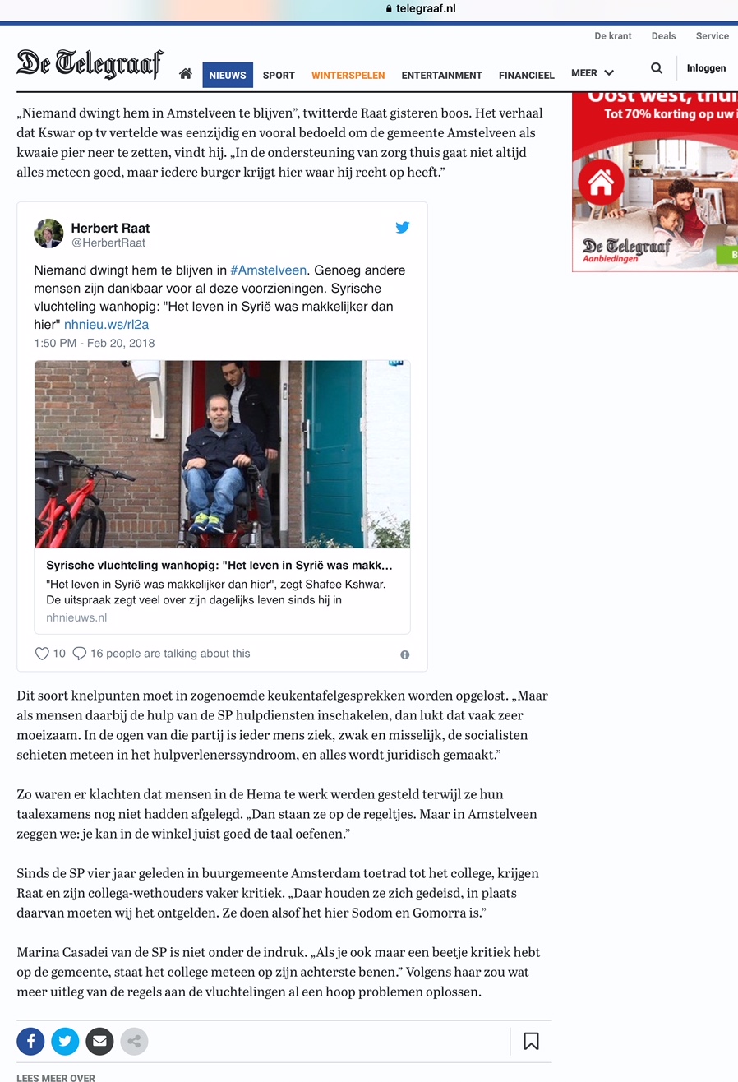Go to the home icon in navigation
Screen dimensions: 738x1082
tap(186, 74)
